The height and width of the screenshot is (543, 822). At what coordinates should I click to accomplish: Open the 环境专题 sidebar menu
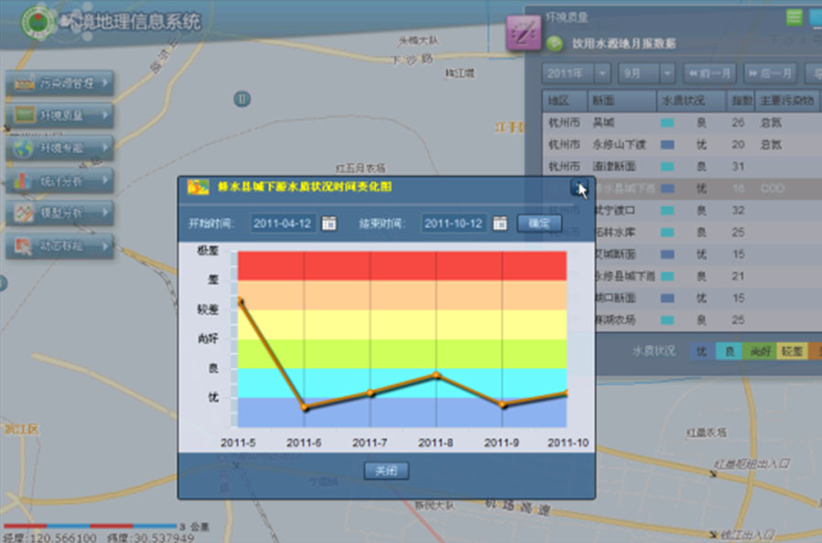pos(59,148)
